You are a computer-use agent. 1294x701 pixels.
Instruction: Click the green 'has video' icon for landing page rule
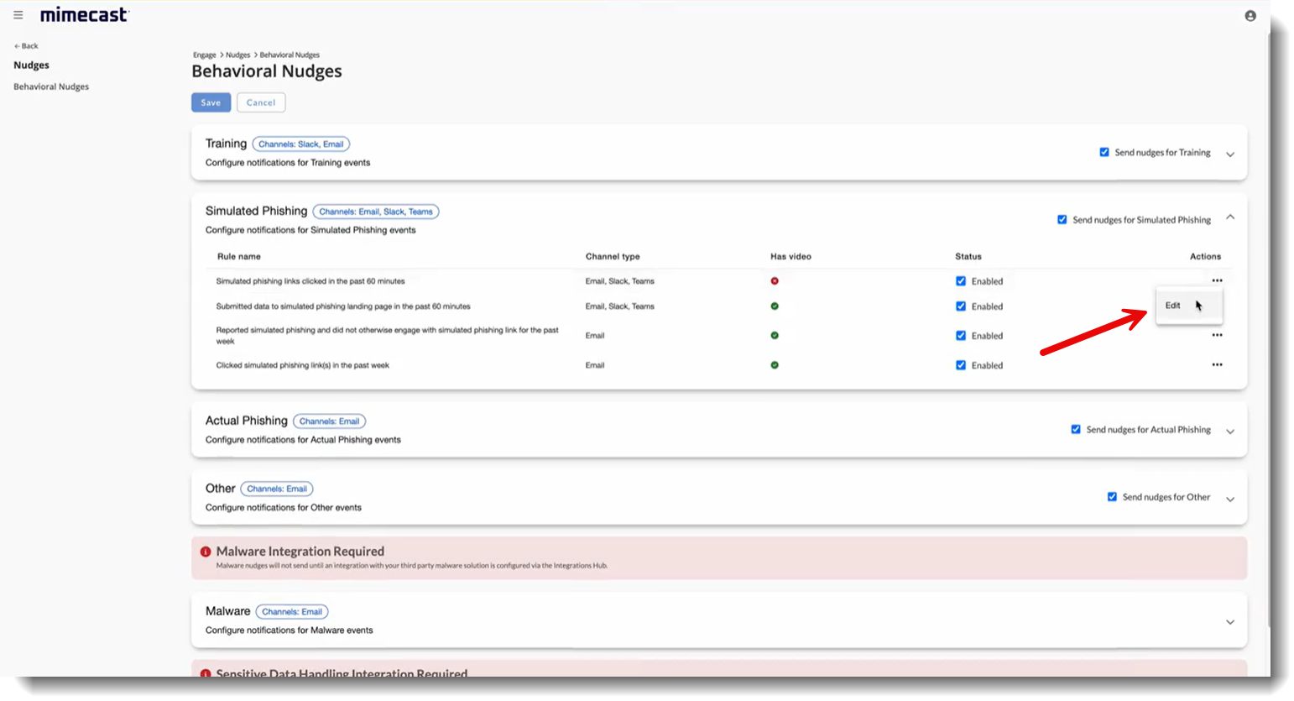[775, 306]
